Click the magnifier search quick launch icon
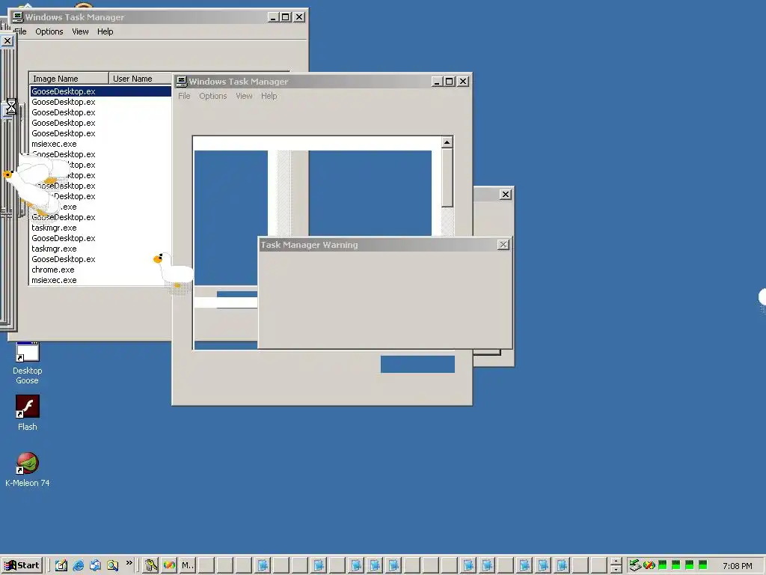 [112, 565]
